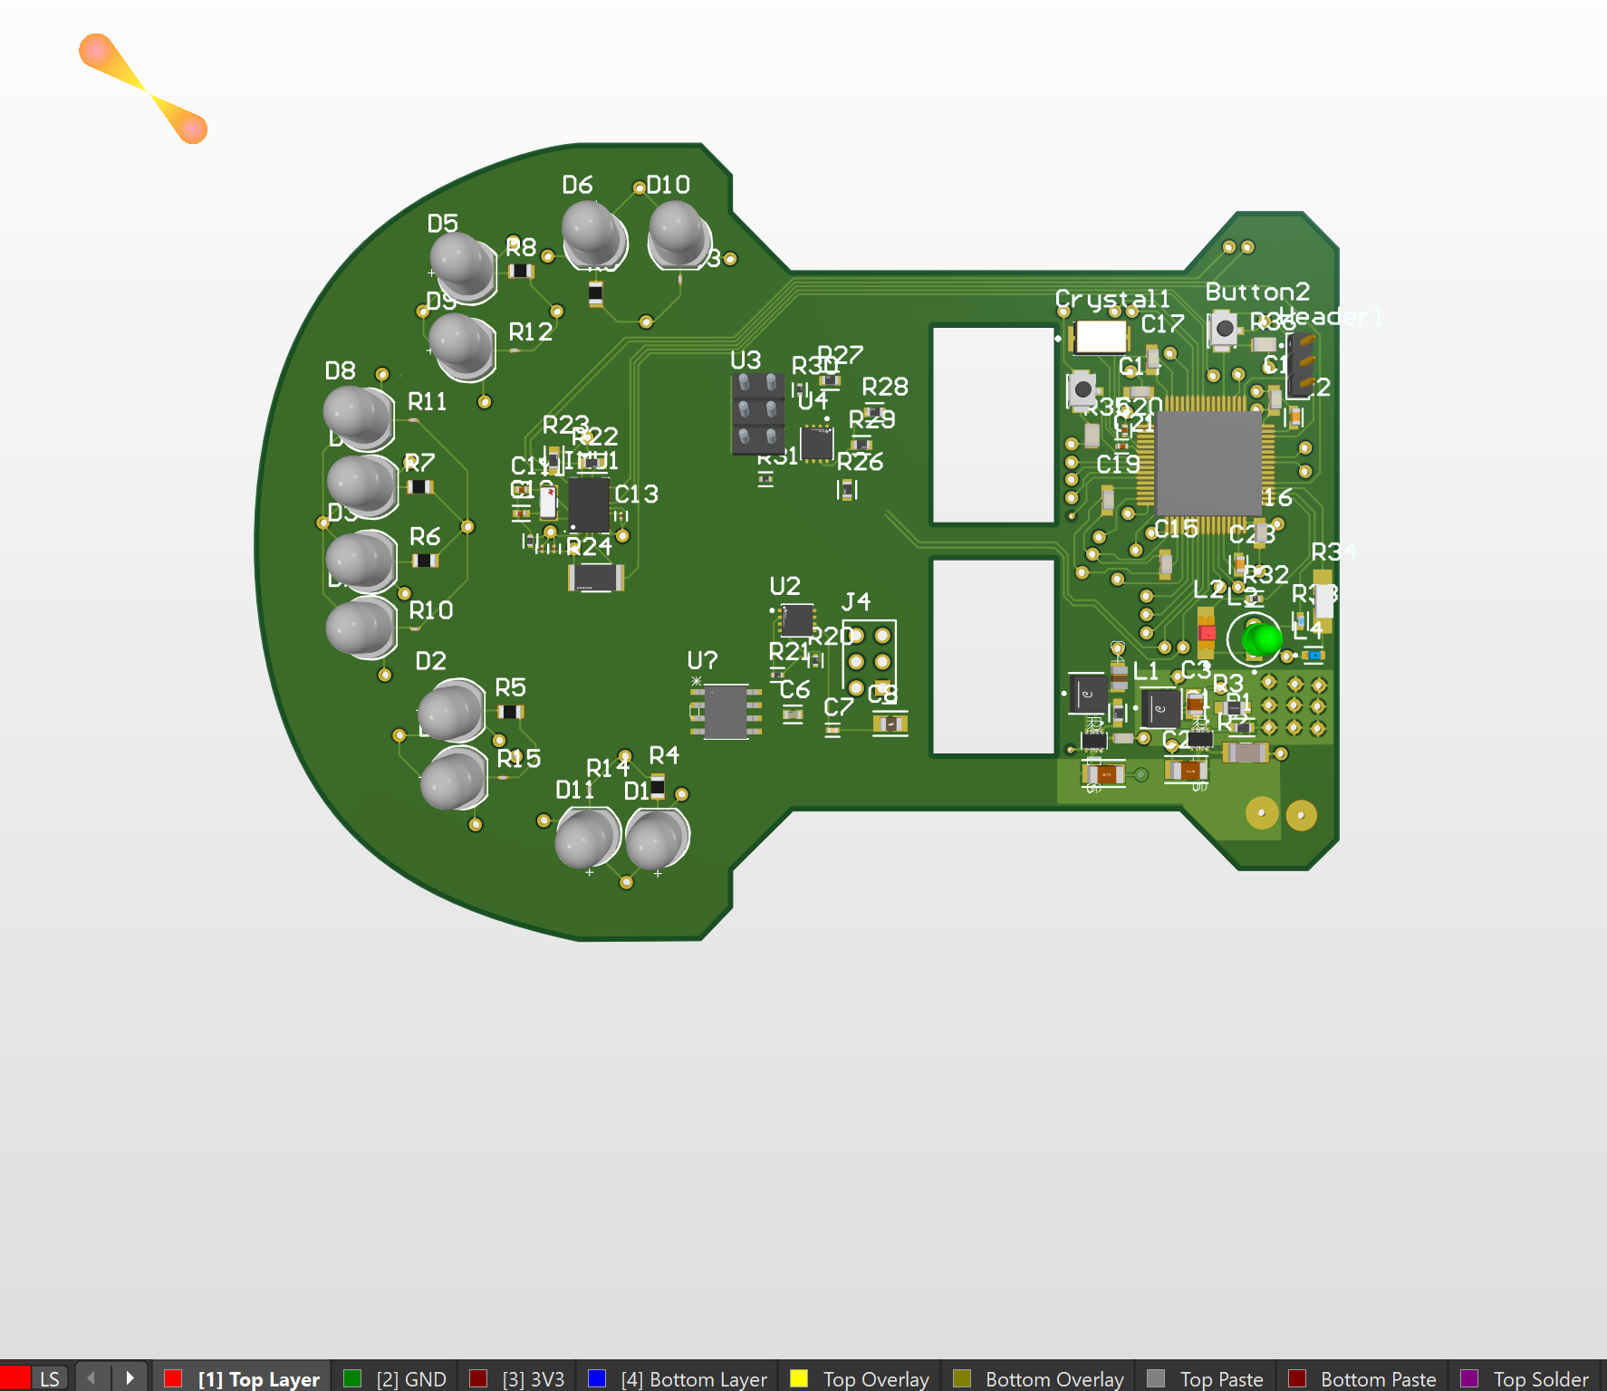Select the Bottom Overlay layer tab
Image resolution: width=1607 pixels, height=1391 pixels.
tap(1038, 1378)
